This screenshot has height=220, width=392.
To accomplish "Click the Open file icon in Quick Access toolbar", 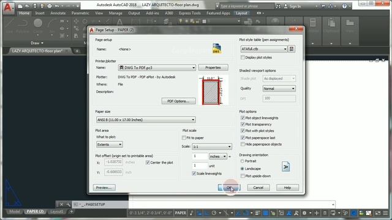I will (x=28, y=6).
